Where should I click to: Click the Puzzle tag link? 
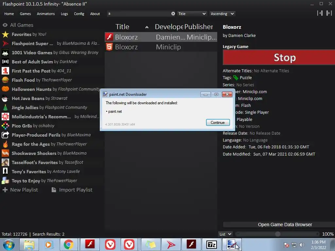pos(246,78)
